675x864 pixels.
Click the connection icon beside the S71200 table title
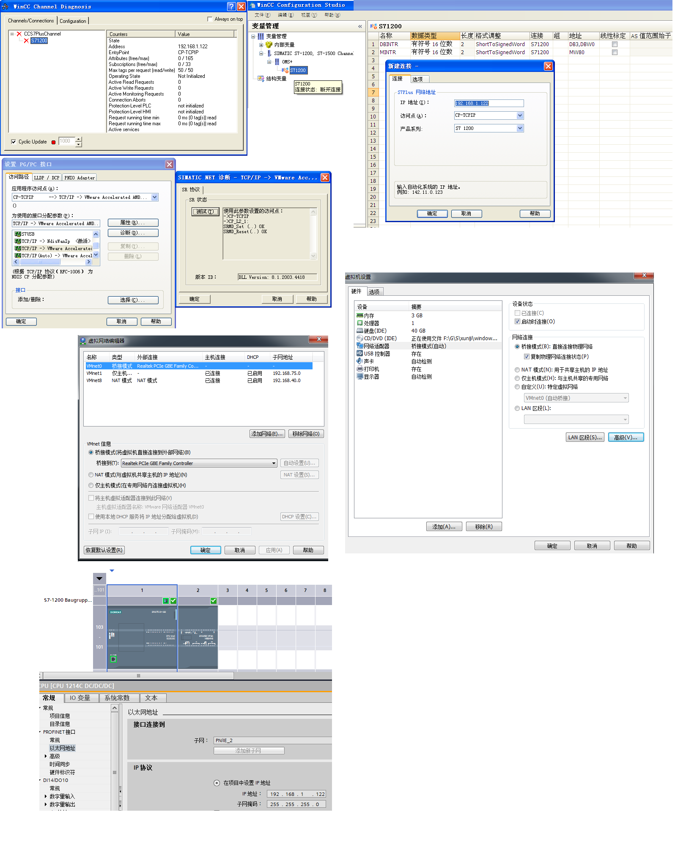(x=373, y=26)
